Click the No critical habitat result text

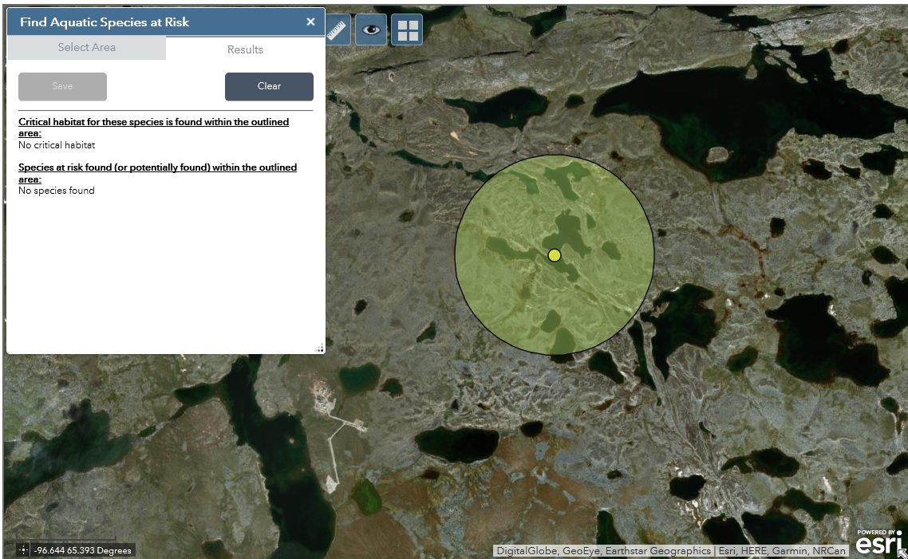(57, 145)
